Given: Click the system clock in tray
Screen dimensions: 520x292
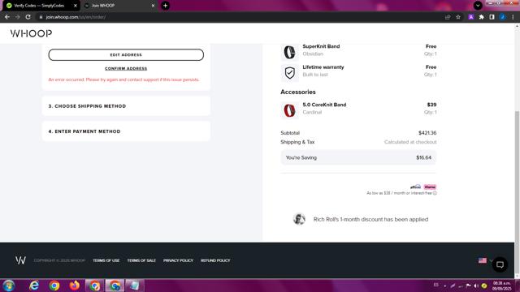Looking at the screenshot, I should pos(502,286).
